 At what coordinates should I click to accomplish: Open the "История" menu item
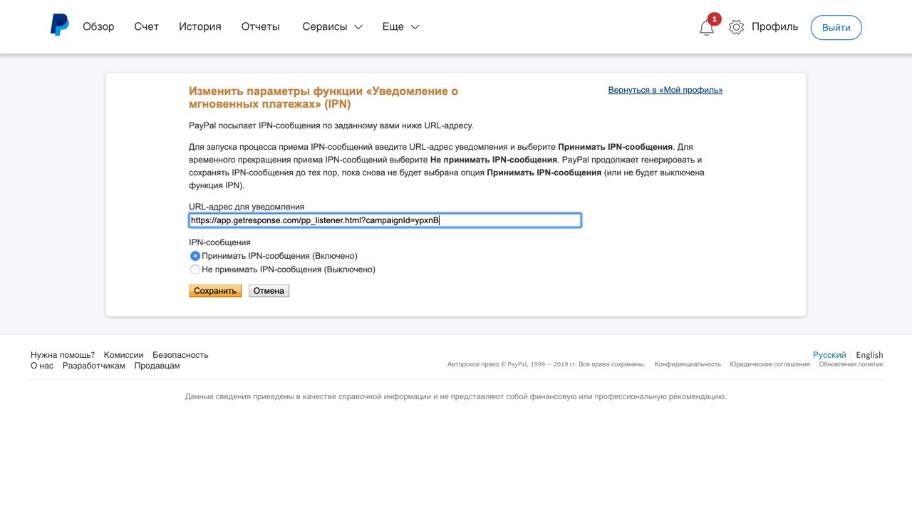200,26
